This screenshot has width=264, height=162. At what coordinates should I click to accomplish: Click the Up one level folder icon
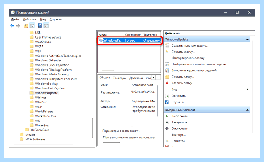coord(26,26)
